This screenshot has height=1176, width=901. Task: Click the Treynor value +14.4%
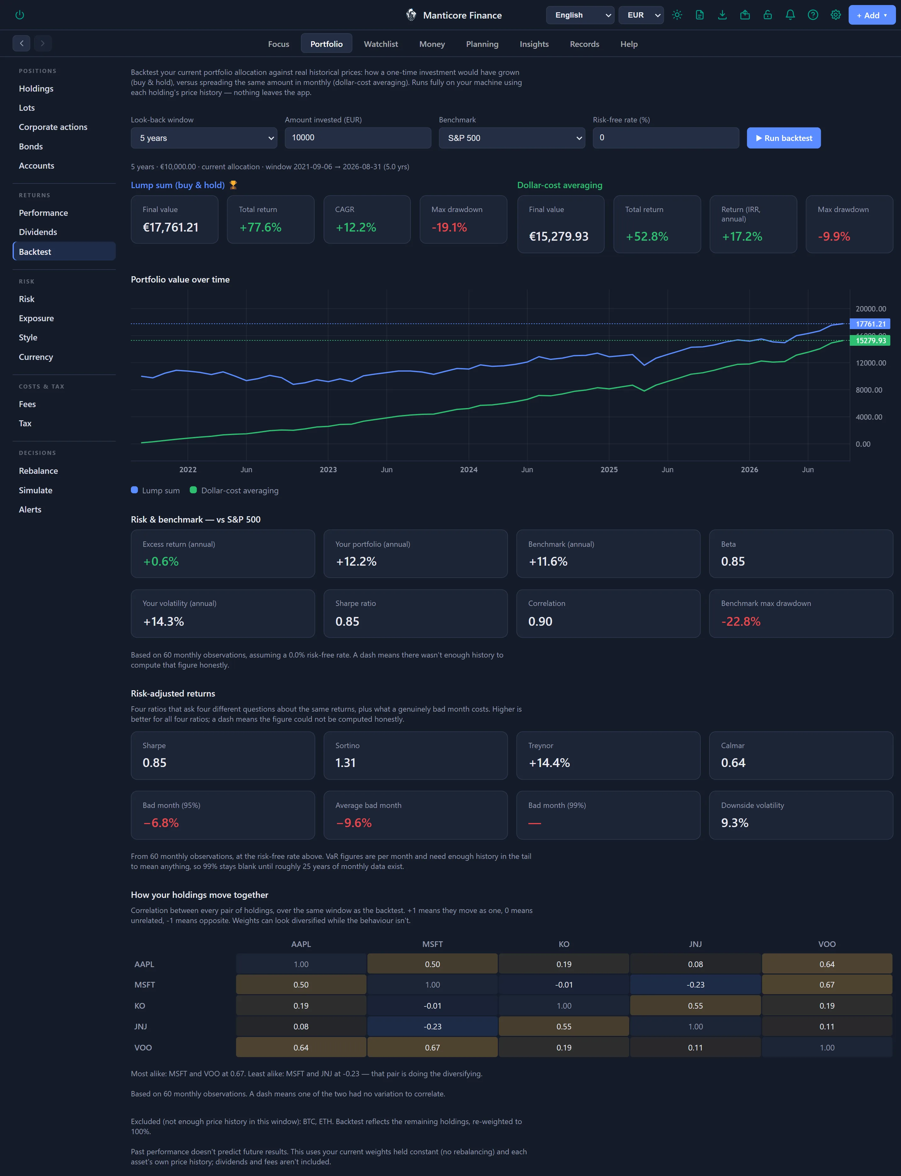point(549,763)
